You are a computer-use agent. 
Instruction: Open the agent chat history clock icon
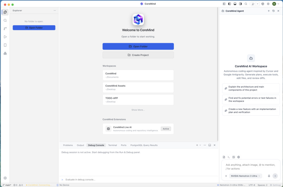[x=274, y=11]
